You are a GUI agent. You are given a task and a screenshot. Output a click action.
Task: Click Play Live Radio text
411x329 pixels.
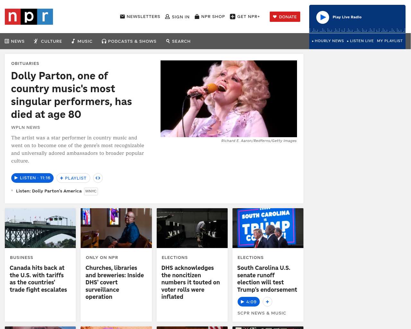point(347,17)
